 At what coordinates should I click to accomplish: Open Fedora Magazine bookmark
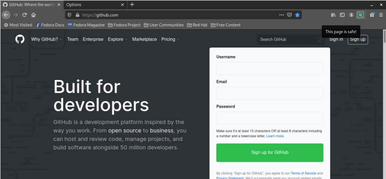pyautogui.click(x=86, y=25)
